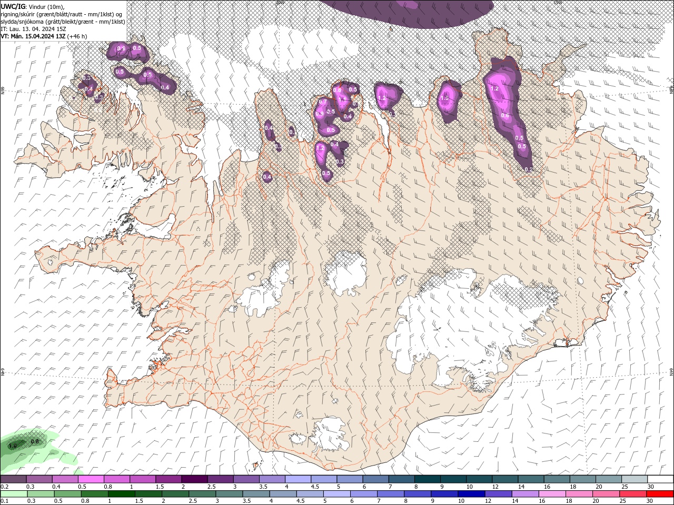
Task: Click the dark teal swatch at 9 in the snow scale
Action: point(453,479)
